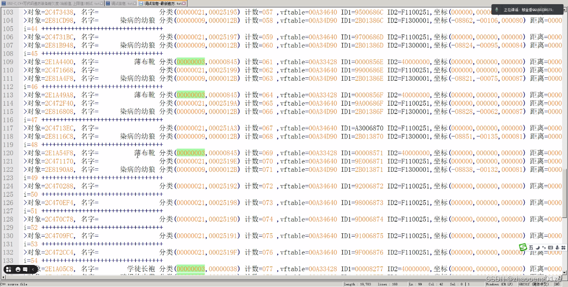
Task: Click highlighted 00000003 on line 109
Action: [191, 62]
